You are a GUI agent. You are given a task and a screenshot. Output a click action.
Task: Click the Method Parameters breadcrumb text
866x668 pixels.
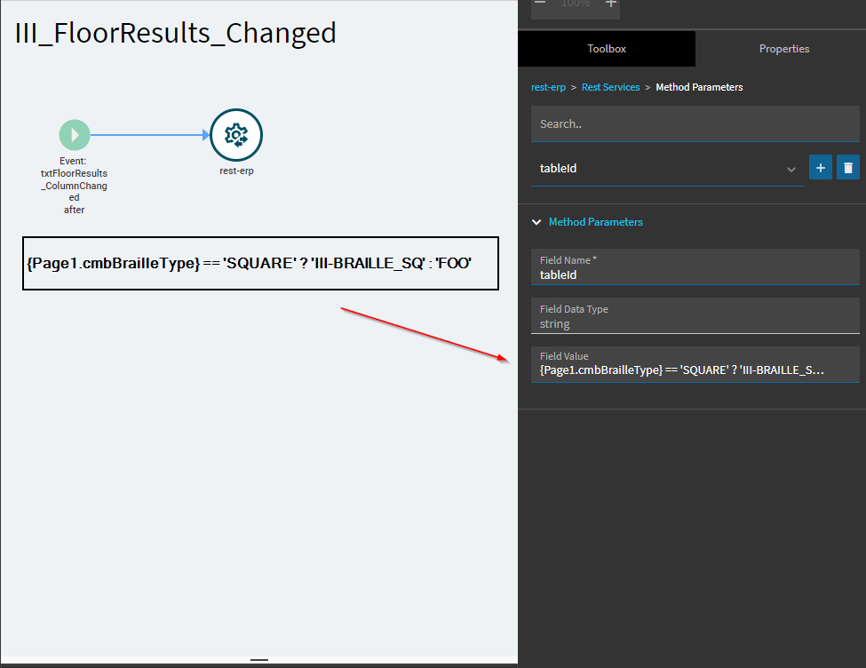click(699, 87)
